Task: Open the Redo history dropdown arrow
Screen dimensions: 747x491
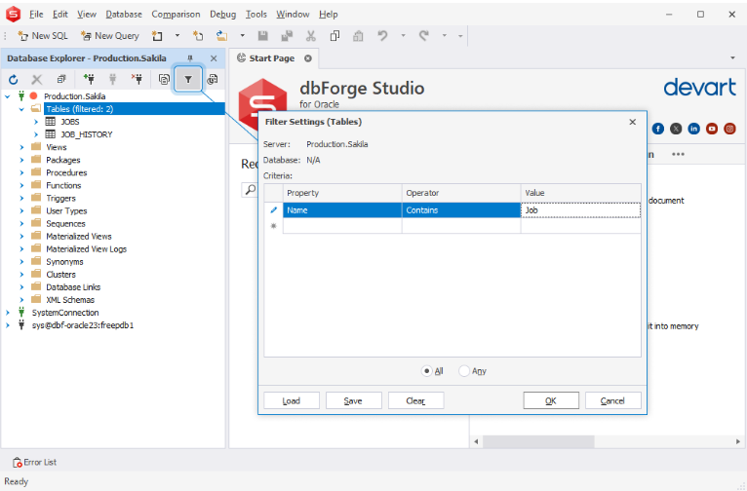Action: [444, 36]
